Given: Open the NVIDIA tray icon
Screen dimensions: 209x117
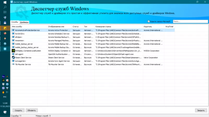Looking at the screenshot, I should (3, 80).
